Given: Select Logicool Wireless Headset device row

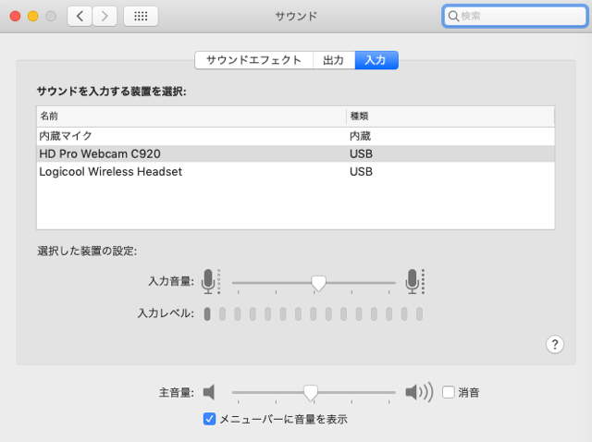Looking at the screenshot, I should [x=296, y=171].
